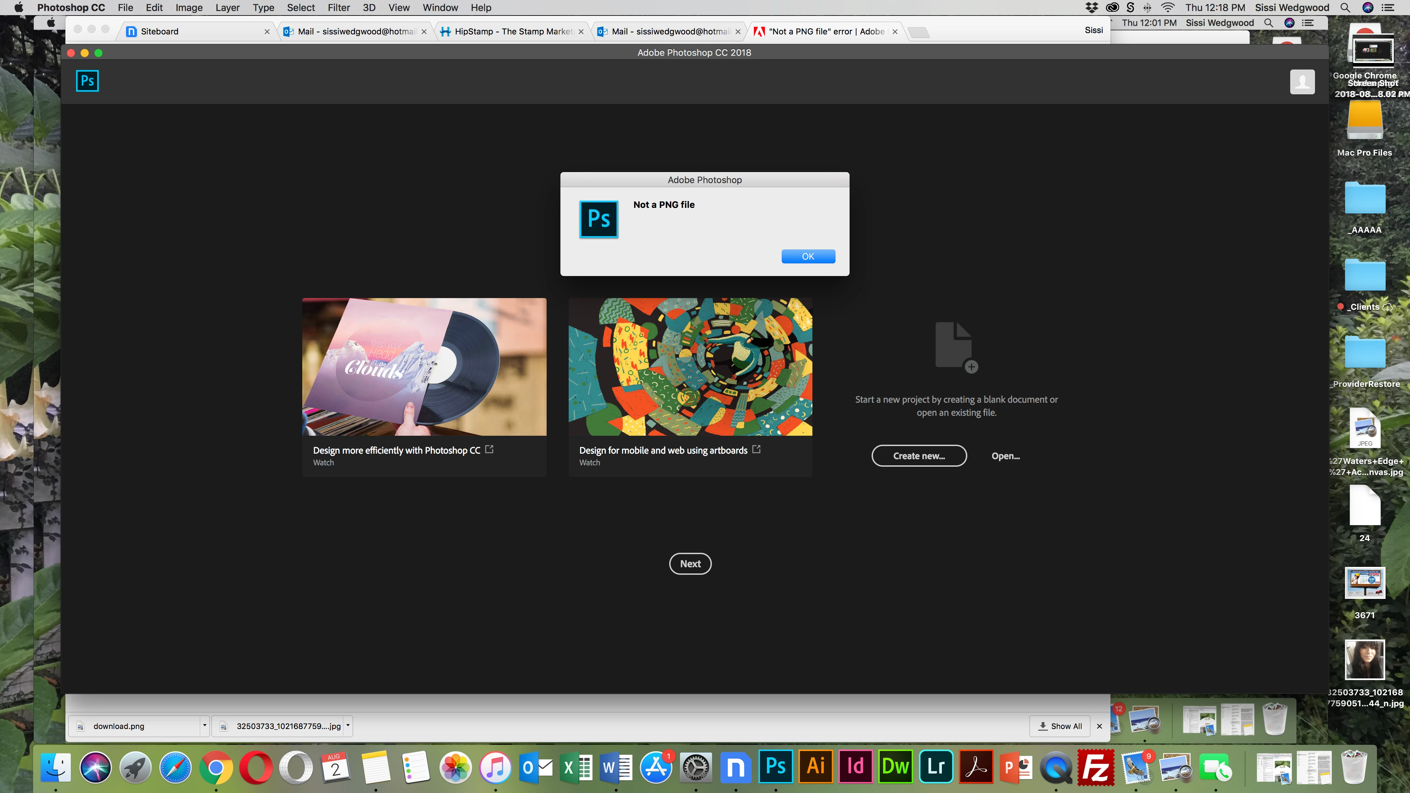Click Next to see more tutorials
Image resolution: width=1410 pixels, height=793 pixels.
click(690, 564)
